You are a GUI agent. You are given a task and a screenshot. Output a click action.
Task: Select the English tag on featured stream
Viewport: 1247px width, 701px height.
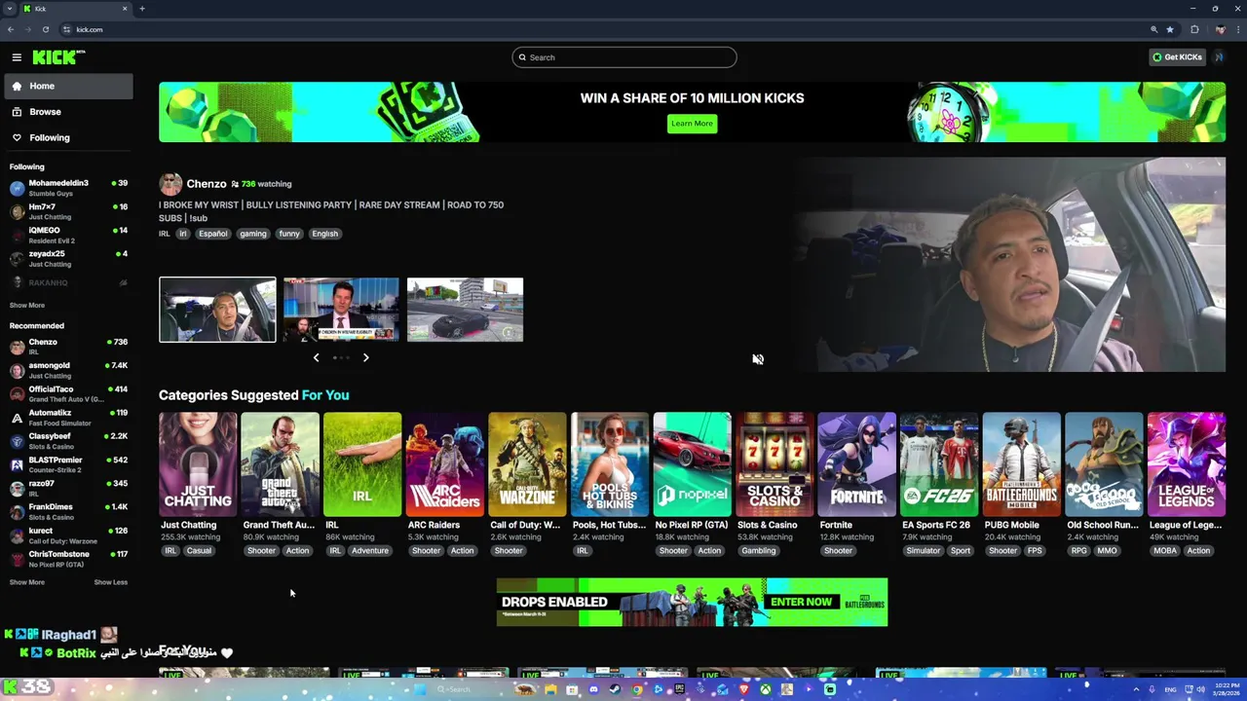[x=325, y=234]
